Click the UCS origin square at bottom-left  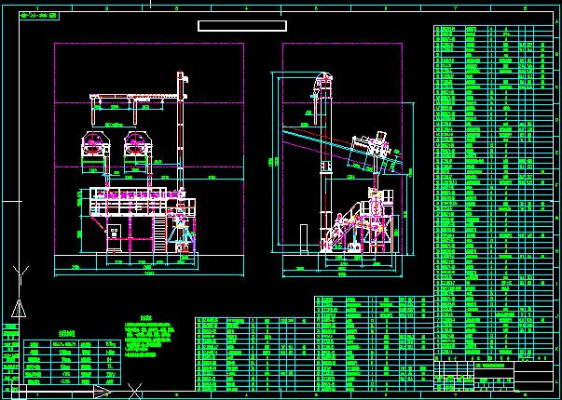[x=19, y=391]
